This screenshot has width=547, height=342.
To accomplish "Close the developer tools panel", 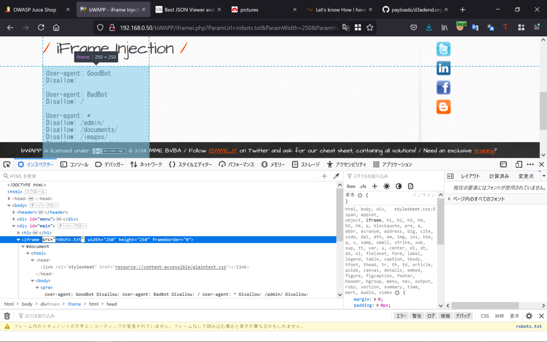I will coord(542,165).
